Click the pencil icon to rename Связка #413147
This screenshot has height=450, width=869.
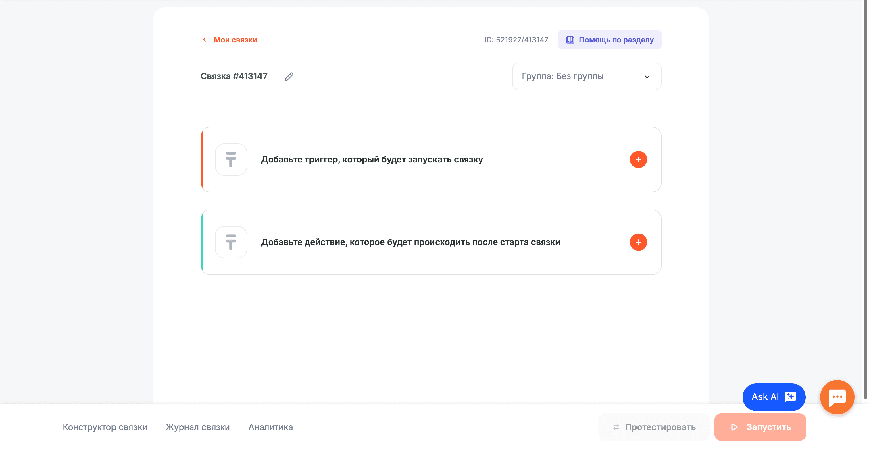coord(289,76)
